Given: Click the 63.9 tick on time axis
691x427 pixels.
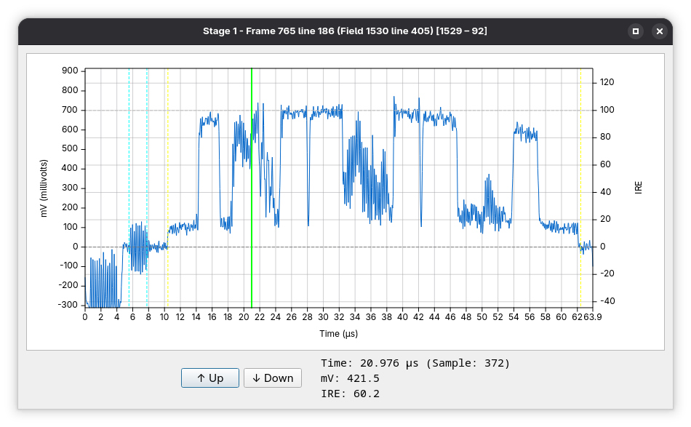Looking at the screenshot, I should coord(594,316).
